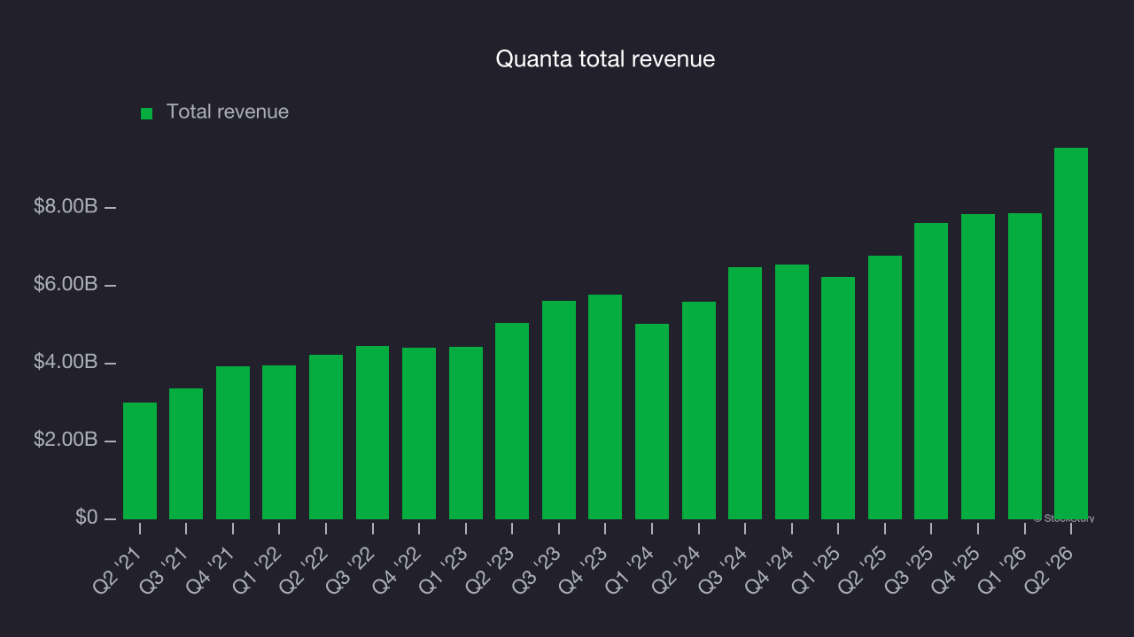Select the Q3 '22 revenue bar
The height and width of the screenshot is (637, 1134).
click(x=372, y=433)
